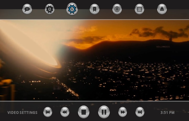Click the eject button
189x121 pixels.
[162, 9]
